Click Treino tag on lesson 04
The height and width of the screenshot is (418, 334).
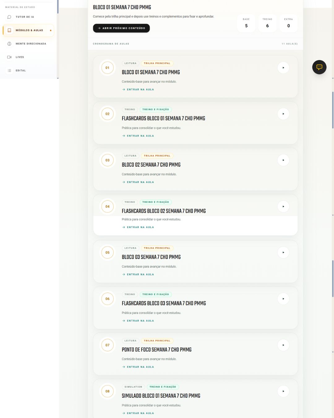pyautogui.click(x=130, y=202)
